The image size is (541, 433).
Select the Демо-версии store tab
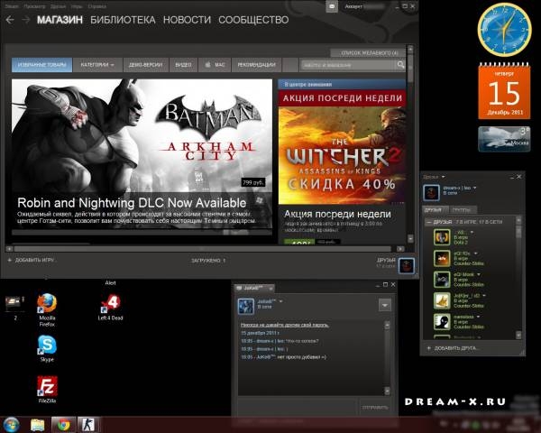click(145, 65)
